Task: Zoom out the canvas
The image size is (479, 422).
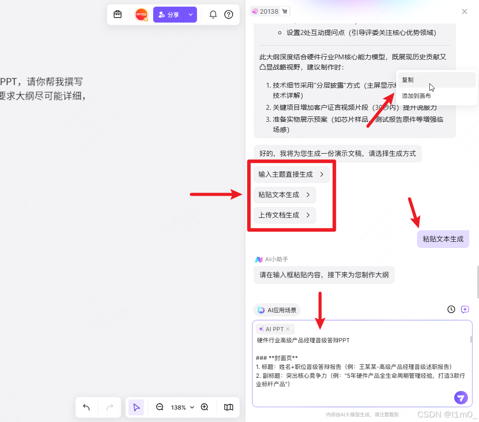Action: coord(160,407)
